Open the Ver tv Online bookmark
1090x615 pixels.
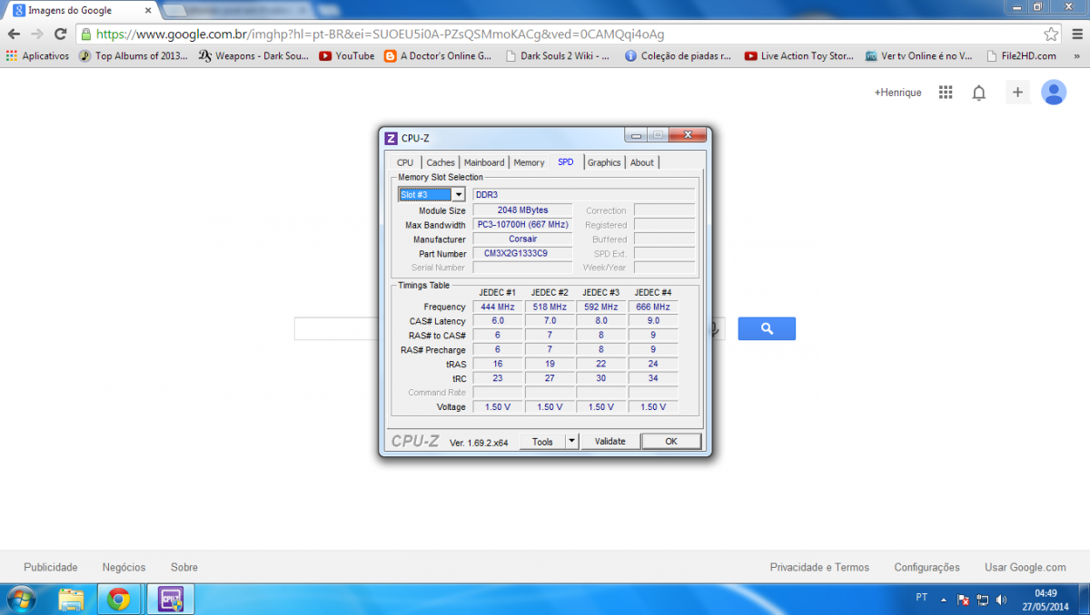pyautogui.click(x=919, y=55)
